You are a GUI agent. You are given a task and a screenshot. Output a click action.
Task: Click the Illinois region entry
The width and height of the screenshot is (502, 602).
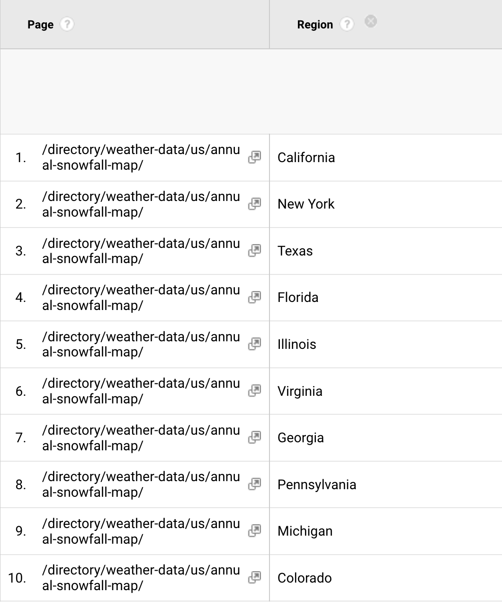click(296, 344)
